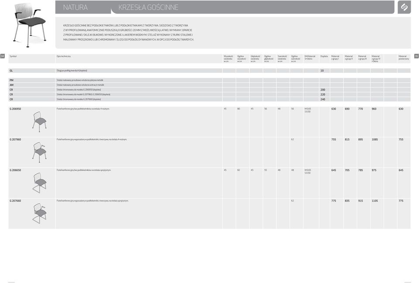Open the G 207660 cantilever armchair drawing
Viewport: 419px width, 283px height.
tap(40, 213)
